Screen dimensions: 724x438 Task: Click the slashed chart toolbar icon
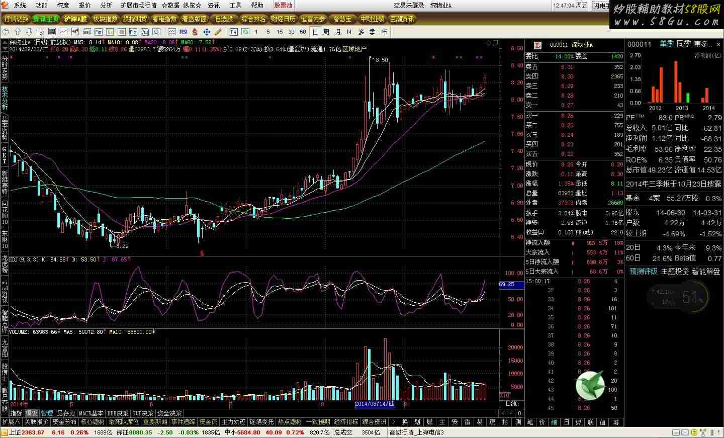(144, 32)
